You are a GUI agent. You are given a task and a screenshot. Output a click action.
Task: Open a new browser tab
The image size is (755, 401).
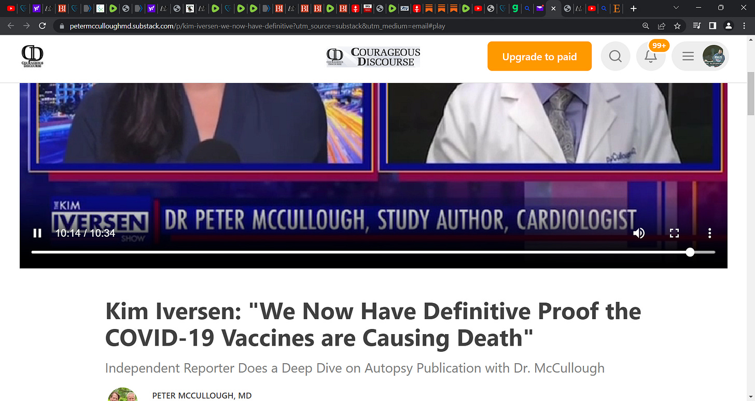pyautogui.click(x=634, y=8)
